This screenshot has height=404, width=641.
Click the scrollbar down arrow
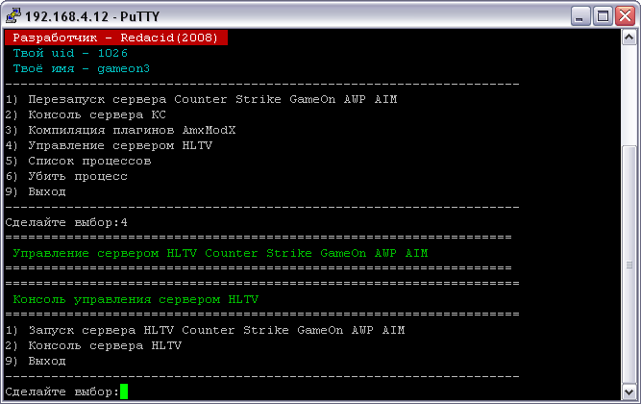[629, 391]
